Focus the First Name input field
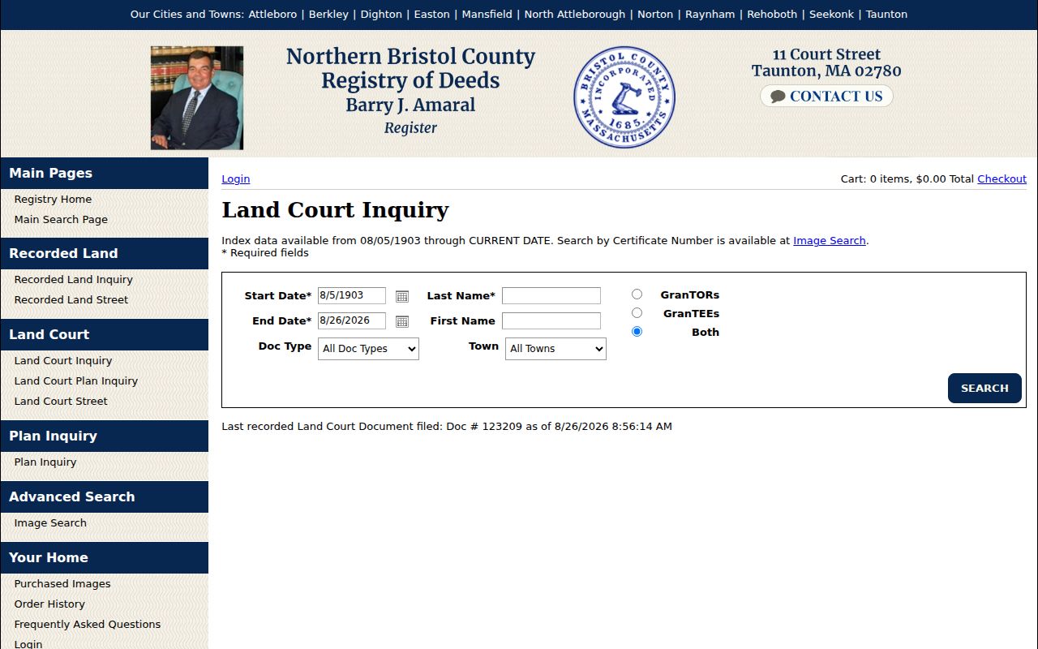The height and width of the screenshot is (649, 1038). 551,320
